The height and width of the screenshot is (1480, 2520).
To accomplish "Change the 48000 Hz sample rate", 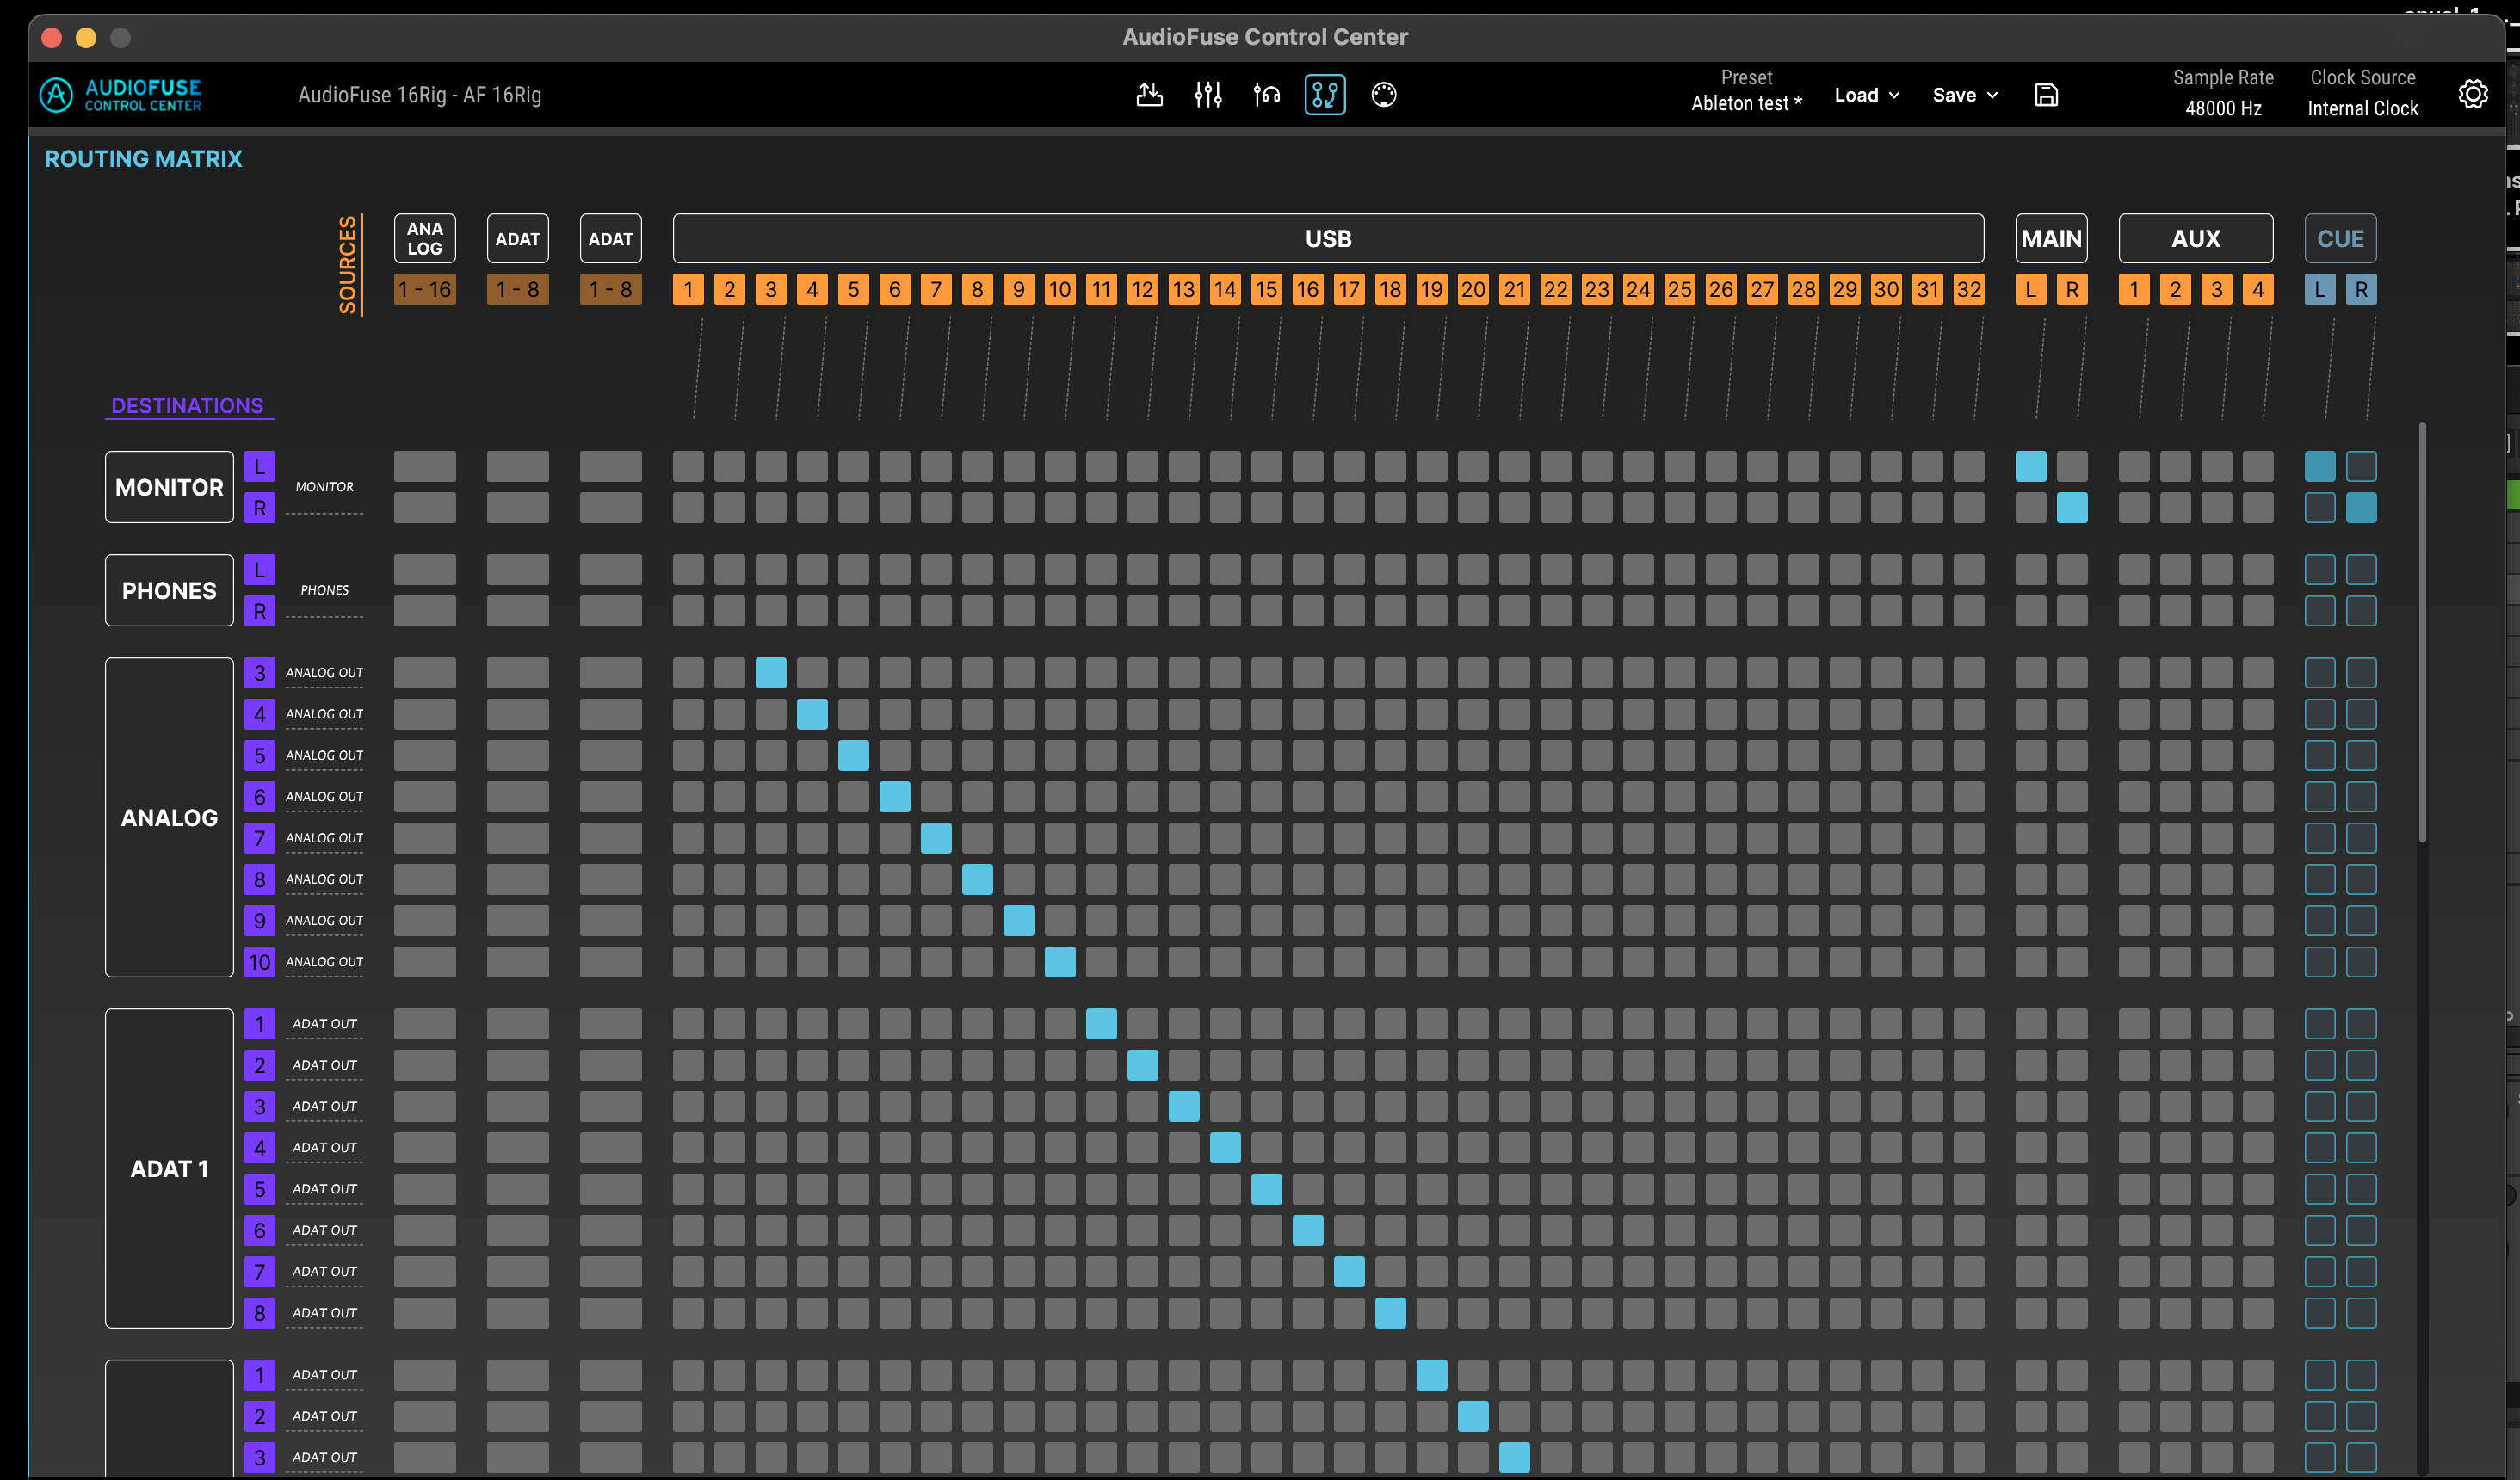I will click(2223, 108).
